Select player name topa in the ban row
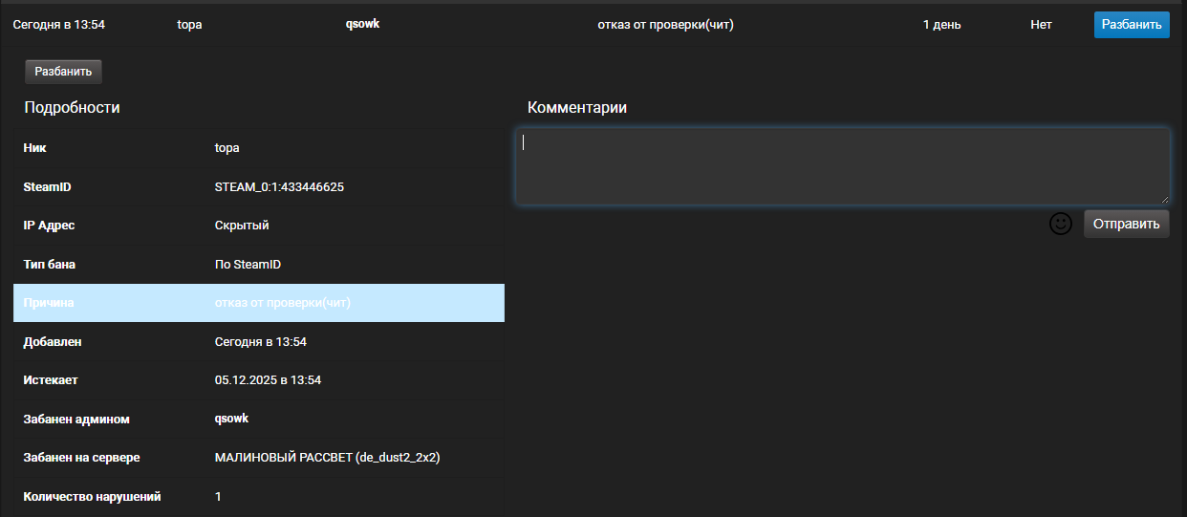Screen dimensions: 1187x517 click(189, 25)
